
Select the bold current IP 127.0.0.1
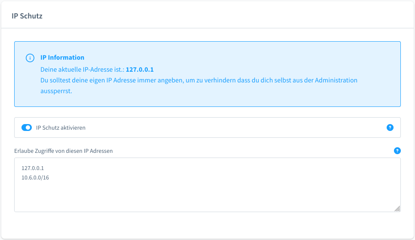tap(140, 69)
